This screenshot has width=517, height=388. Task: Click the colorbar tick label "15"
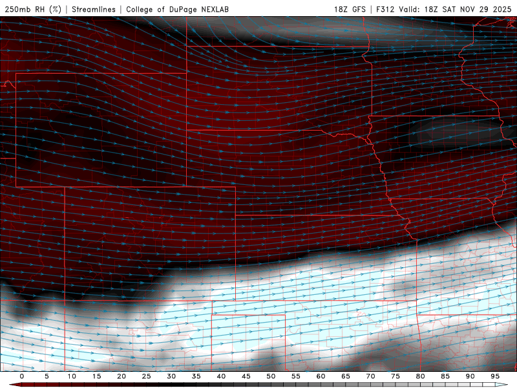pyautogui.click(x=96, y=376)
